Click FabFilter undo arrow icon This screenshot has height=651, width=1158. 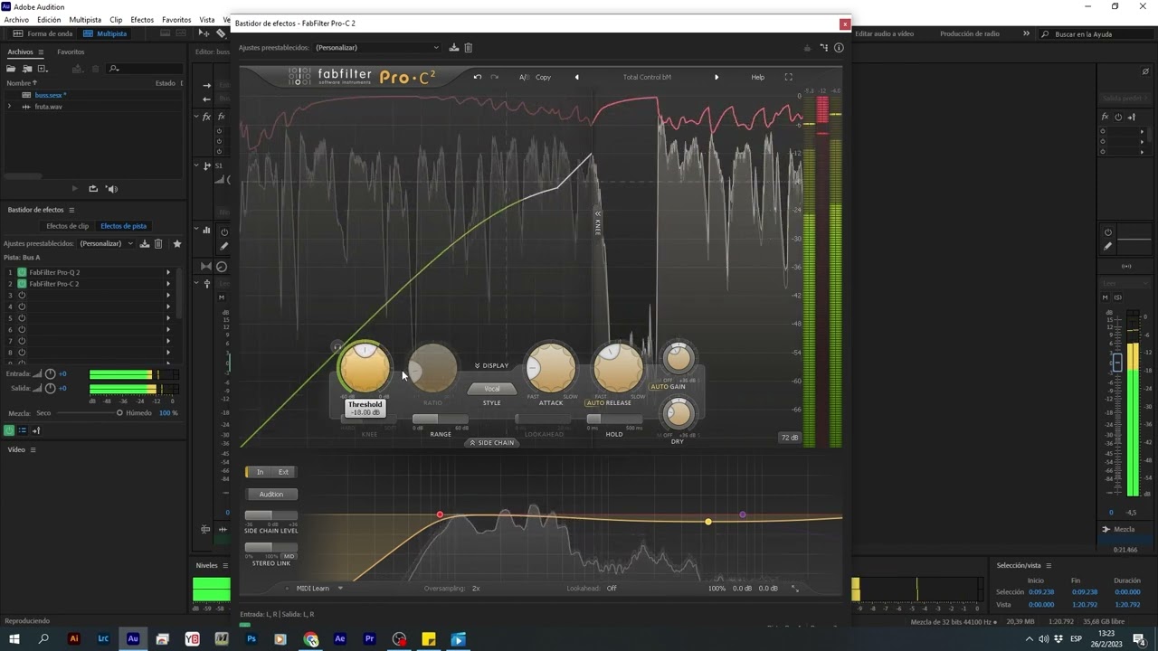click(478, 77)
